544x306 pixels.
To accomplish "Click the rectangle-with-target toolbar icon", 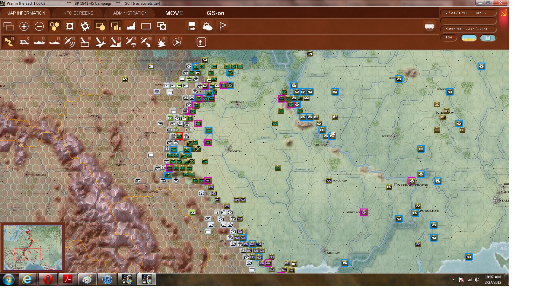I will pyautogui.click(x=161, y=26).
